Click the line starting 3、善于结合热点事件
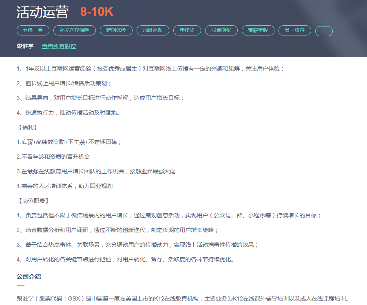Image resolution: width=367 pixels, height=305 pixels. [137, 245]
